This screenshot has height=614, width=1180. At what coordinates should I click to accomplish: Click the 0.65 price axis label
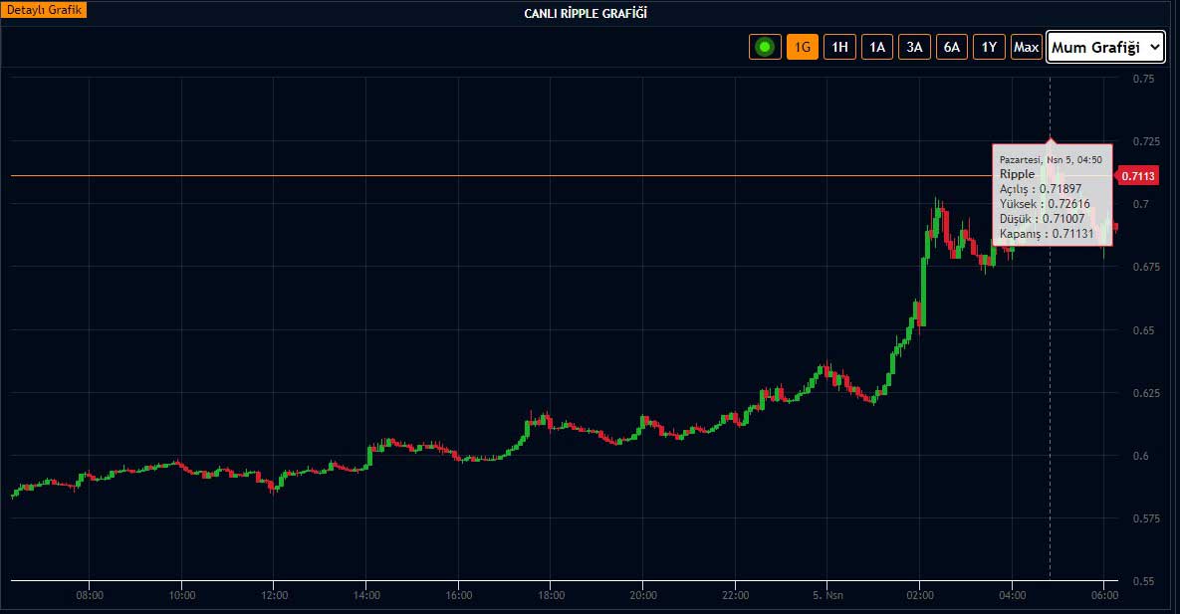click(x=1144, y=330)
